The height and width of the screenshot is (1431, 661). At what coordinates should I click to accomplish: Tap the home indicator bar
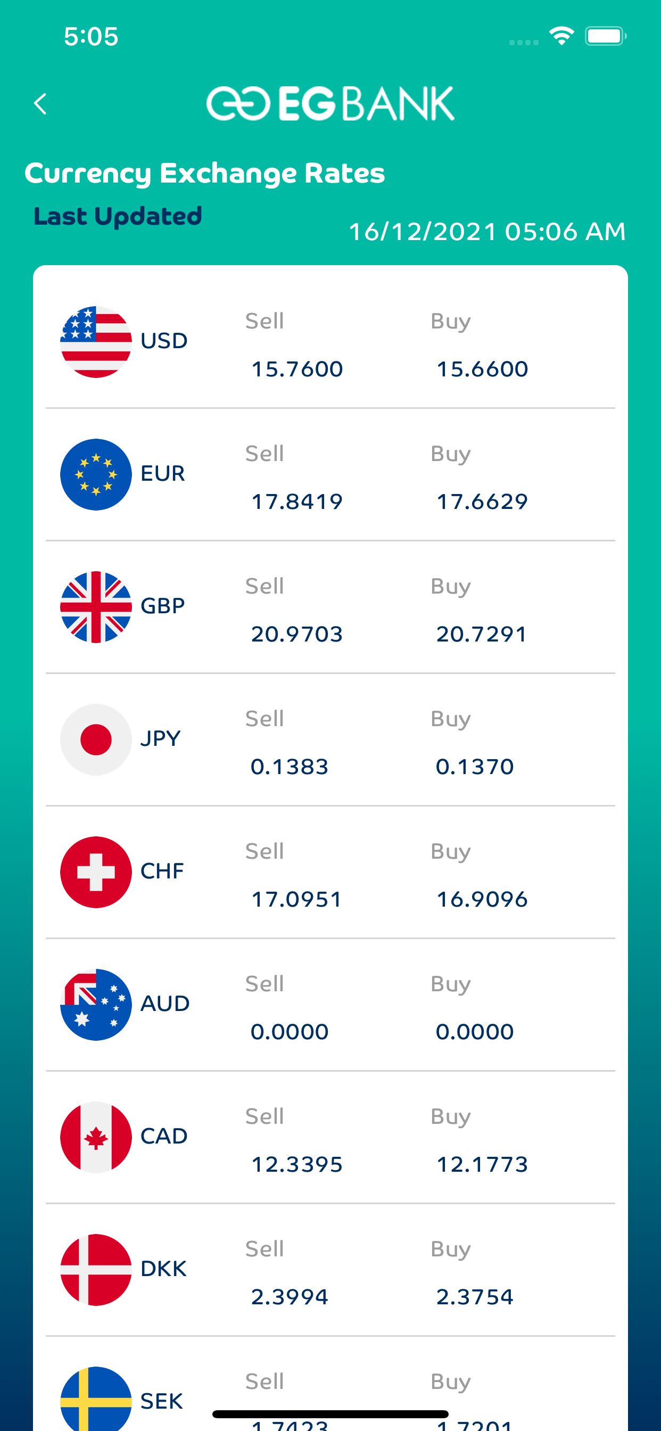point(330,1414)
